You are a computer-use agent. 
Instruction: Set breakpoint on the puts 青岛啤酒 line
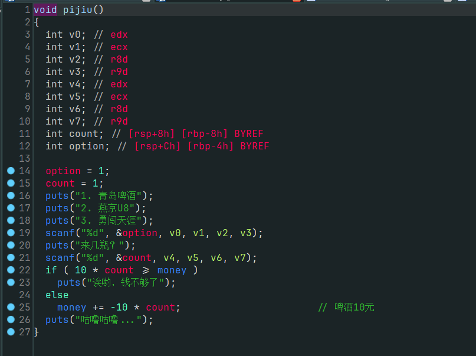pos(11,195)
